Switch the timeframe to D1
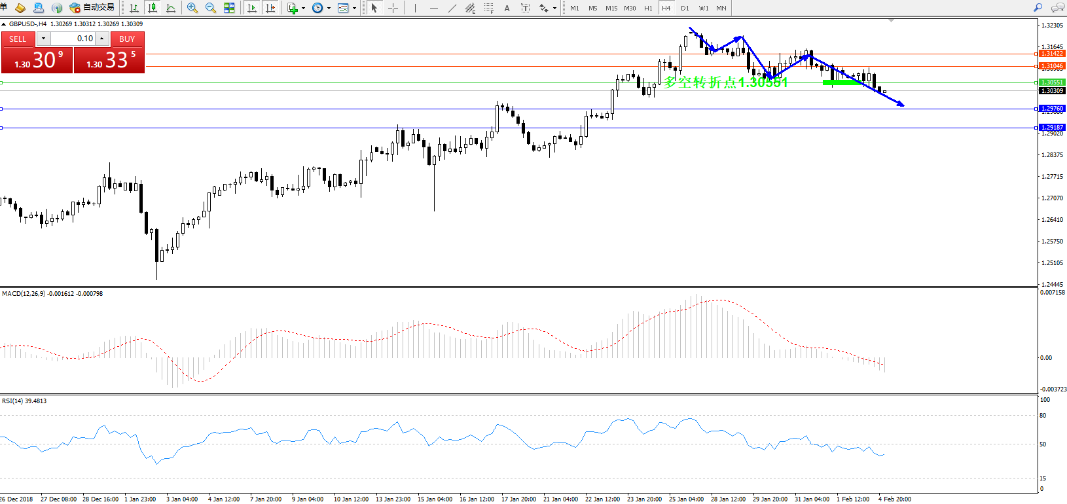The width and height of the screenshot is (1067, 504). [685, 8]
